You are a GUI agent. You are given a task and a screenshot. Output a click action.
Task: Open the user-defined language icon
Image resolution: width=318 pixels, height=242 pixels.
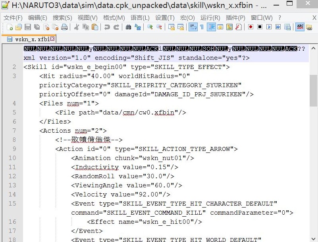pos(220,27)
